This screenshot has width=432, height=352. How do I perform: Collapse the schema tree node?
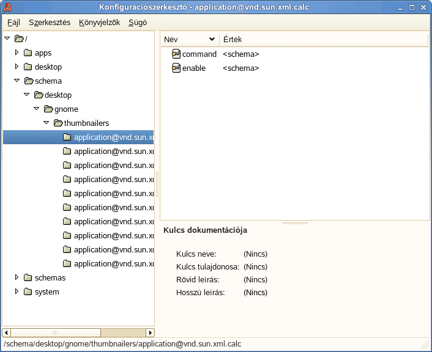tap(17, 81)
